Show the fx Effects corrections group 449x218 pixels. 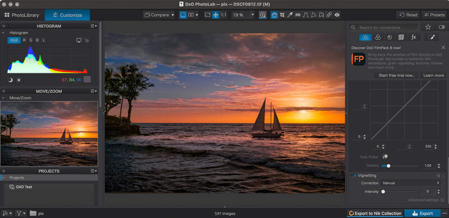pos(414,37)
